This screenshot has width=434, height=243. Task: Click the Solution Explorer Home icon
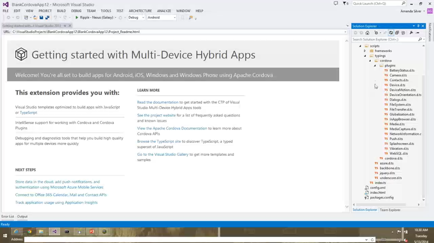pyautogui.click(x=367, y=33)
